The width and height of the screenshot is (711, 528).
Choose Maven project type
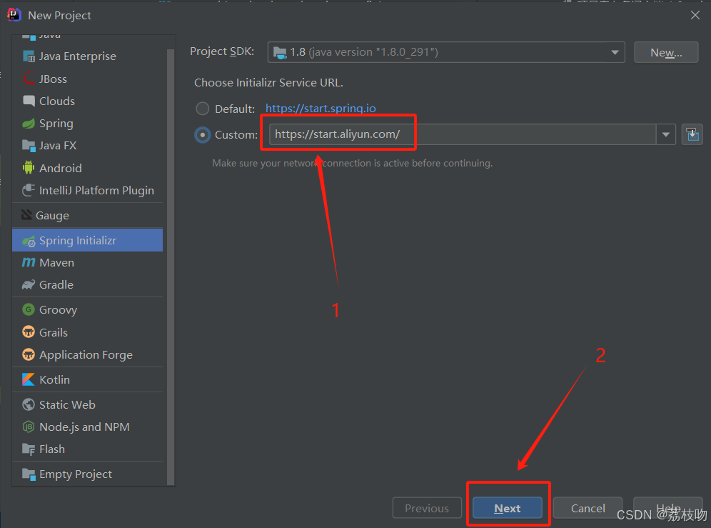pos(88,262)
